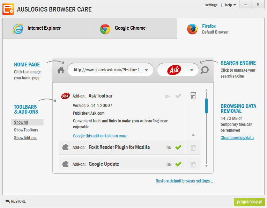
Task: Click the Ask Toolbar add-on icon
Action: click(65, 96)
